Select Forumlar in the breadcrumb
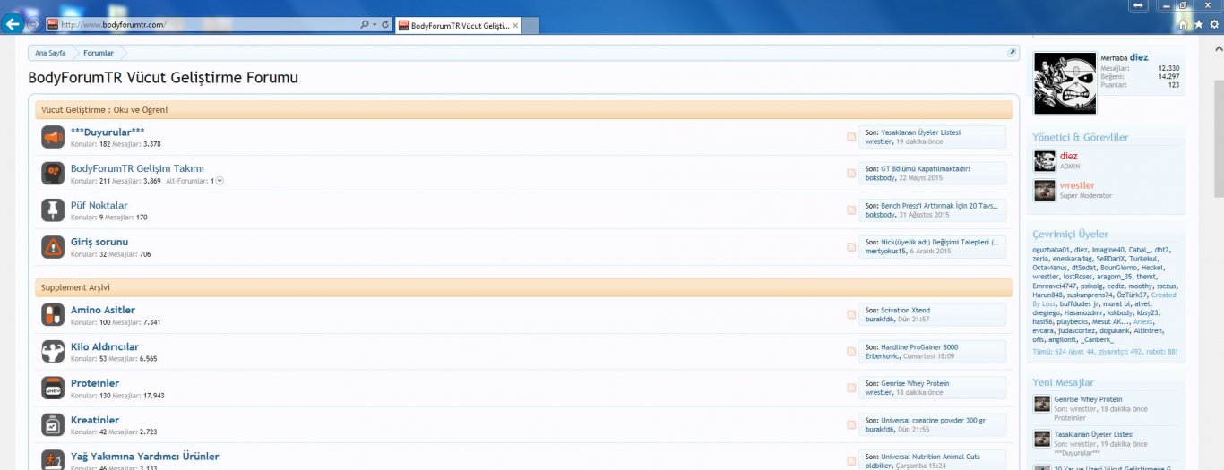The height and width of the screenshot is (470, 1224). [x=99, y=53]
